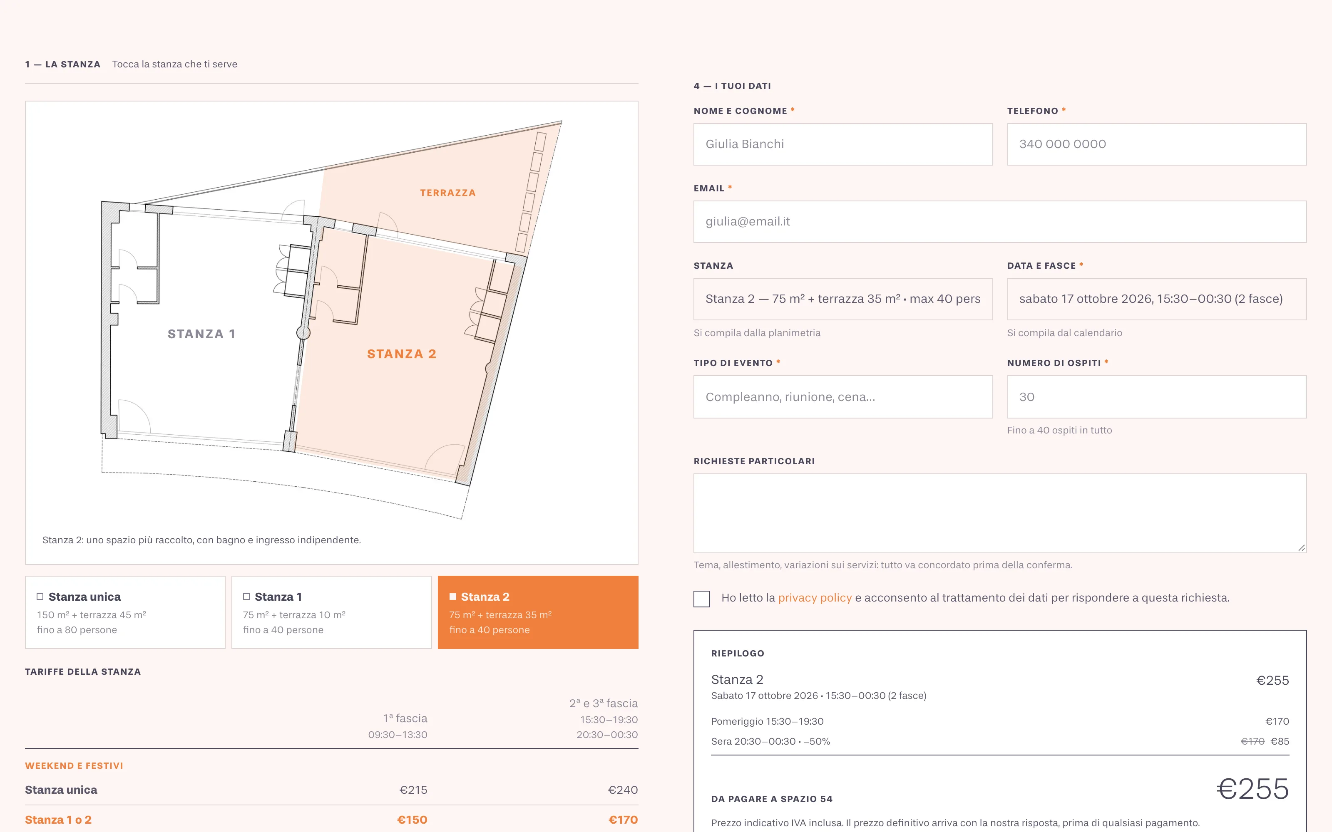Viewport: 1332px width, 832px height.
Task: Tick the privacy policy consent checkbox
Action: (x=702, y=599)
